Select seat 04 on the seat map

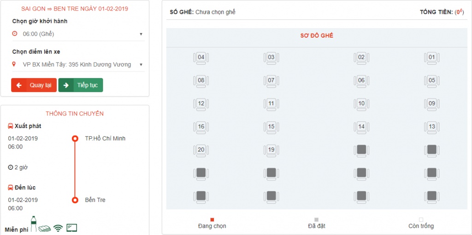pyautogui.click(x=201, y=58)
